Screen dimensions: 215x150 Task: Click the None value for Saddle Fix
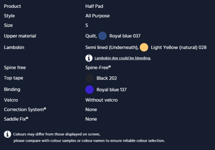[x=91, y=119]
